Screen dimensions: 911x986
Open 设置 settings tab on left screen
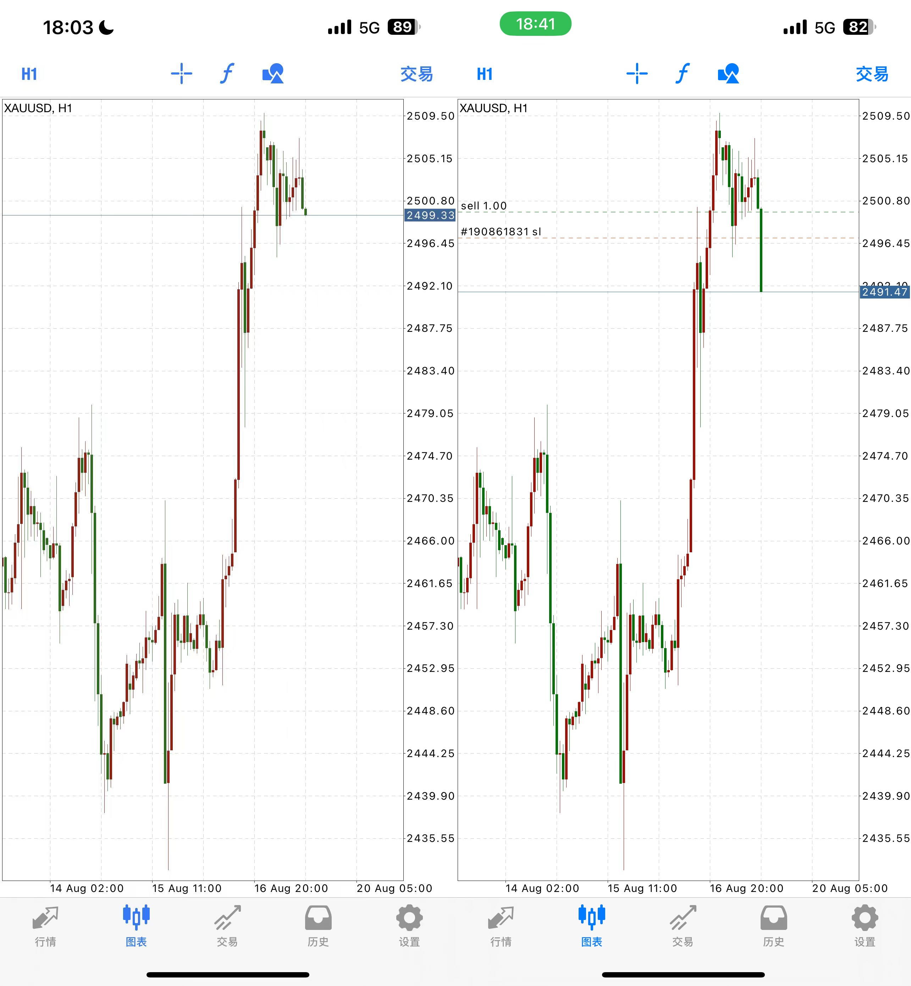tap(409, 926)
